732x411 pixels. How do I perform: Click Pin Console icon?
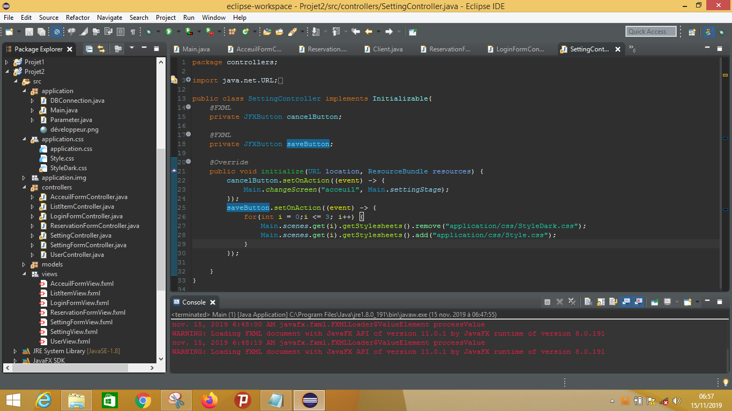coord(654,302)
